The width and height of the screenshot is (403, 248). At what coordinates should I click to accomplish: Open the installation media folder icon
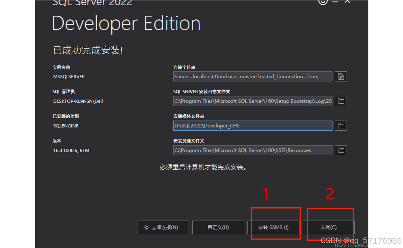[x=341, y=126]
